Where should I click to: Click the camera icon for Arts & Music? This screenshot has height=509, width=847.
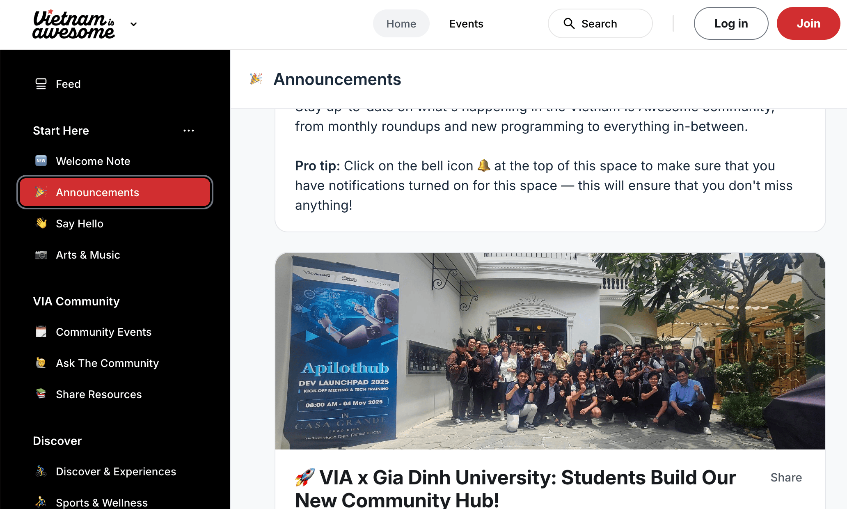pyautogui.click(x=41, y=255)
